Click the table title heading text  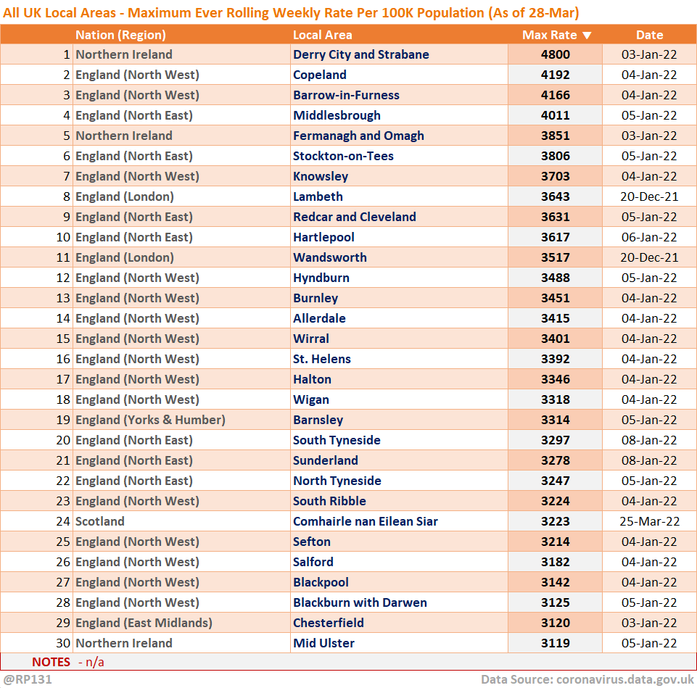tap(291, 12)
